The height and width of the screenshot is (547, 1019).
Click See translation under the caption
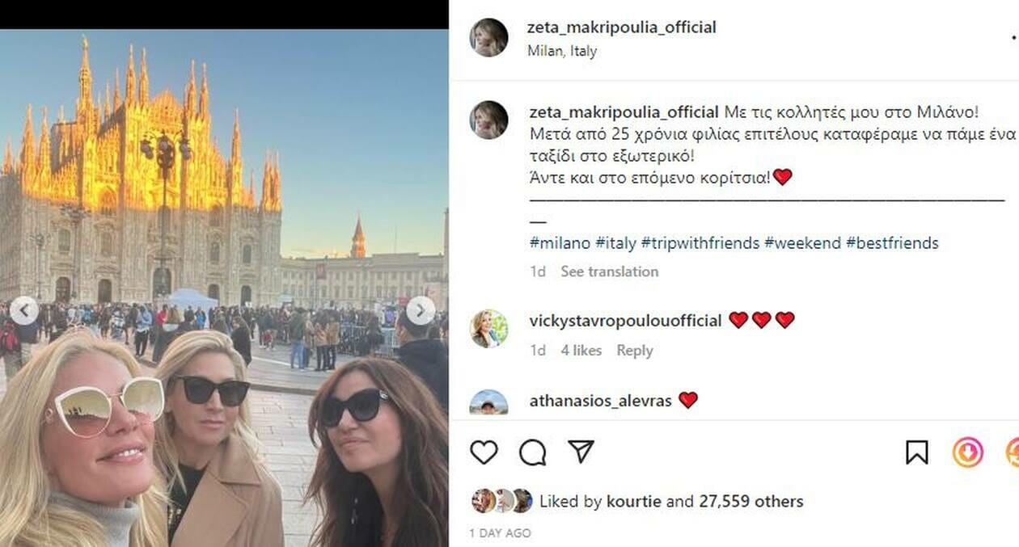(x=610, y=271)
